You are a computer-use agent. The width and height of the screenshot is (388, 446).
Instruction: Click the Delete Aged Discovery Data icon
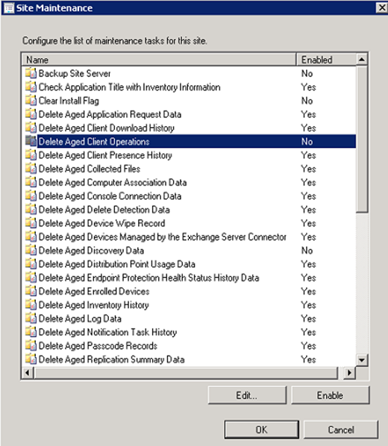pos(31,250)
